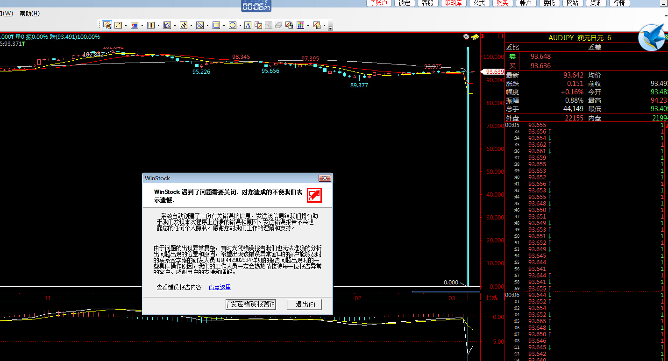
Task: Expand the circle tool dropdown arrow
Action: (x=240, y=26)
